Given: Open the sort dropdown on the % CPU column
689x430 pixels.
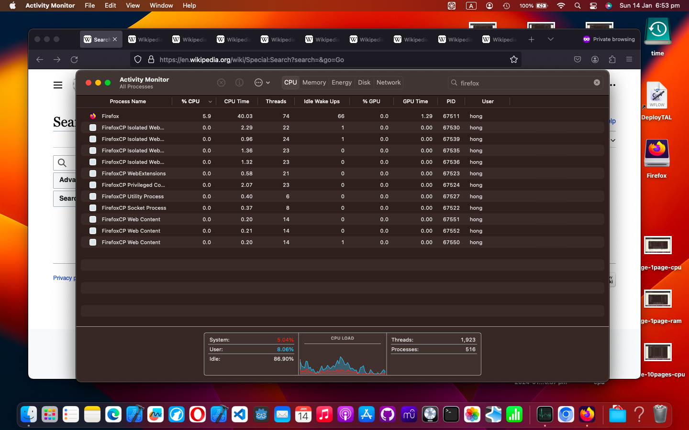Looking at the screenshot, I should tap(210, 101).
